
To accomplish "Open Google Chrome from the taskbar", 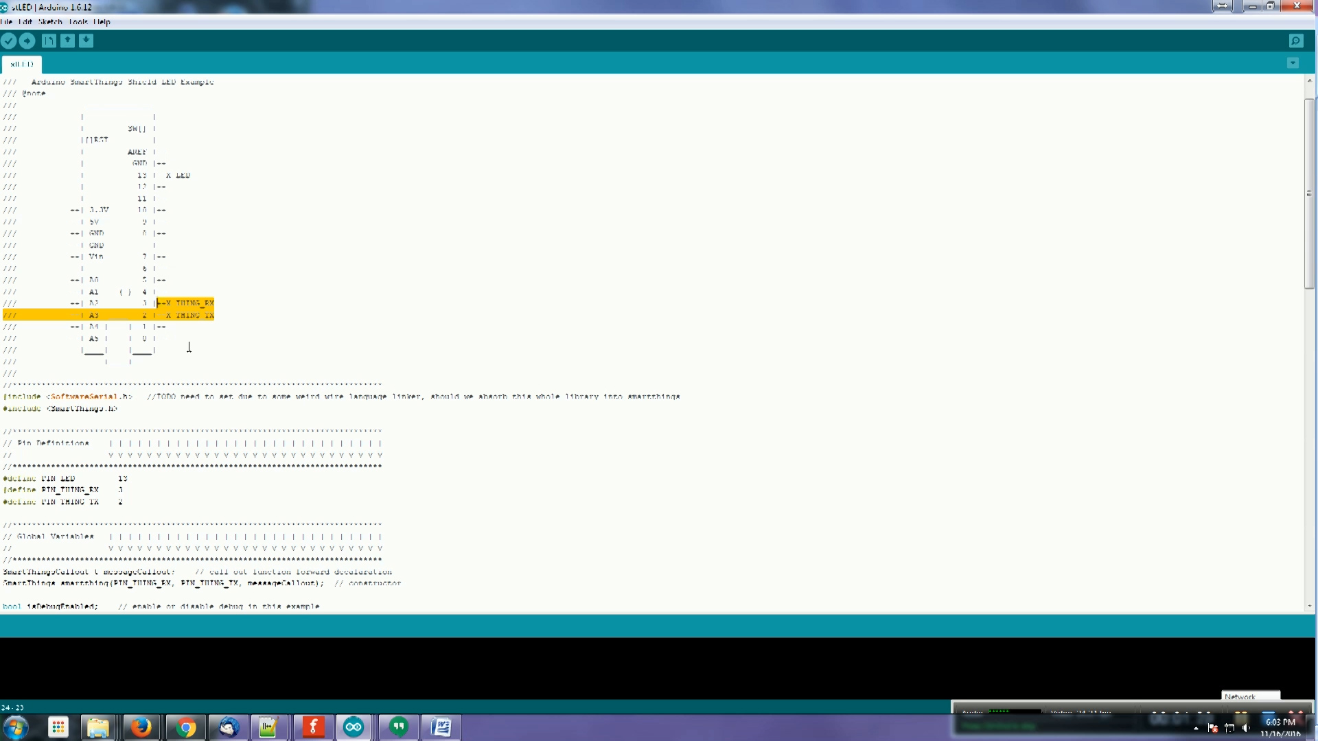I will [x=185, y=727].
